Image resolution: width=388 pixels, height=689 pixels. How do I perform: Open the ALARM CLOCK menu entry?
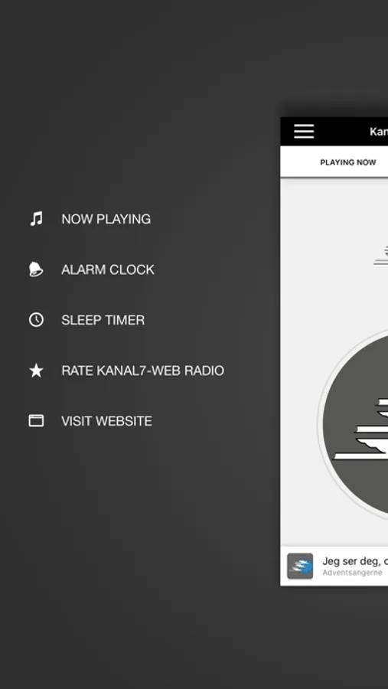click(108, 269)
